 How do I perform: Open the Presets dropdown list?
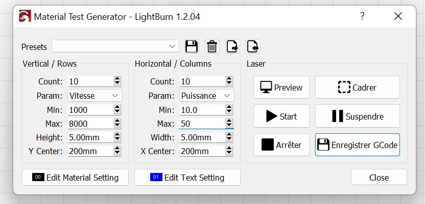(x=115, y=46)
